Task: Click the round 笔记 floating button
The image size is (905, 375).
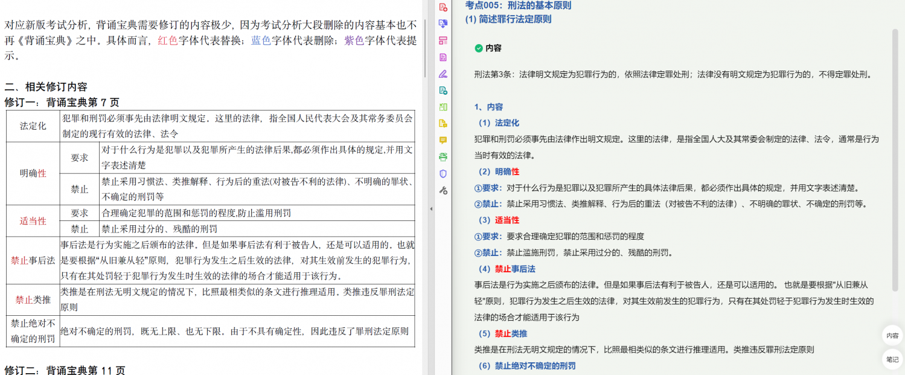Action: (892, 359)
